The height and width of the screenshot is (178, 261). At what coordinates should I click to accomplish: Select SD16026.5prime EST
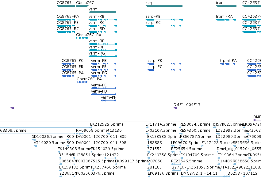(x=33, y=140)
